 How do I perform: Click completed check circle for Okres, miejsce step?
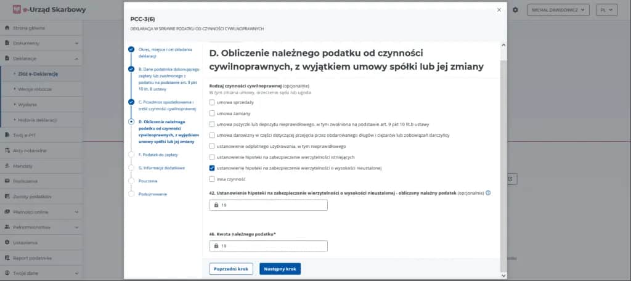131,49
